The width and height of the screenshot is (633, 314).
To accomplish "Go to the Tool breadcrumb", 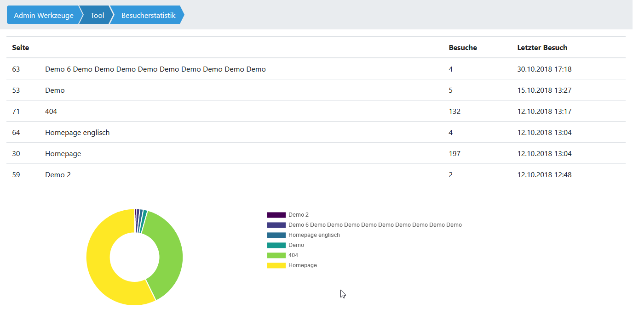I will tap(97, 15).
